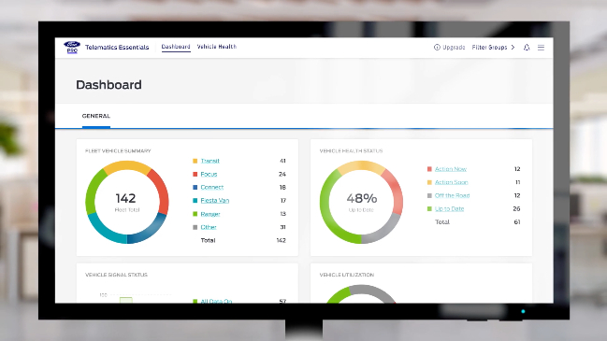The height and width of the screenshot is (341, 607).
Task: Open the notifications bell
Action: pos(527,48)
